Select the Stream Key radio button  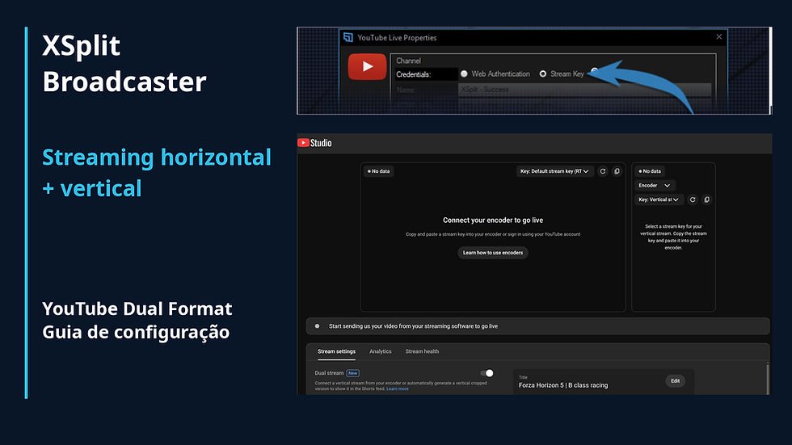pos(542,73)
